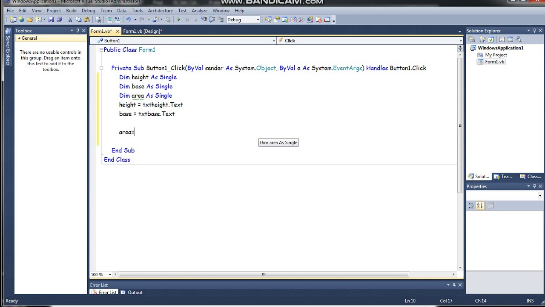Screen dimensions: 545x307
Task: Click the Solution Explorer bottom tab
Action: click(479, 177)
